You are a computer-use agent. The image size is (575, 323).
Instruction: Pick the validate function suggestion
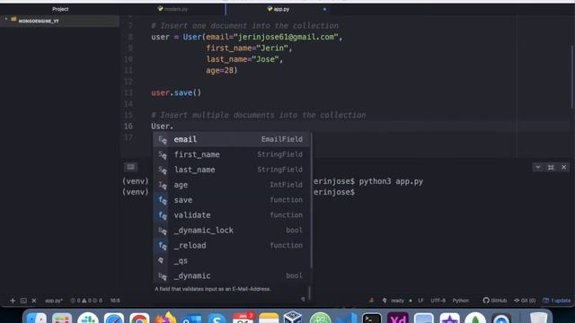[x=232, y=215]
